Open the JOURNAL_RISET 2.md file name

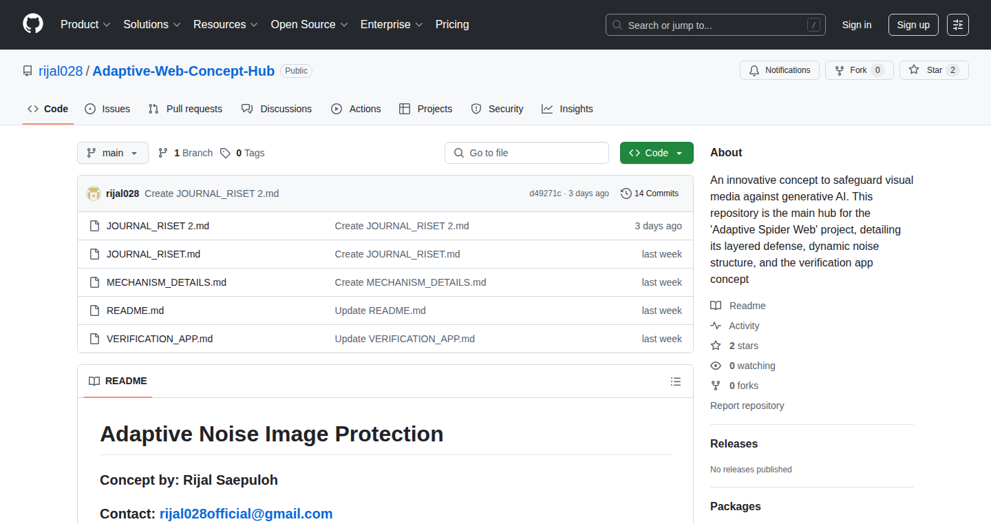(158, 226)
